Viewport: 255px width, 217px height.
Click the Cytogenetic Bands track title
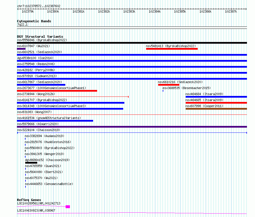point(34,21)
